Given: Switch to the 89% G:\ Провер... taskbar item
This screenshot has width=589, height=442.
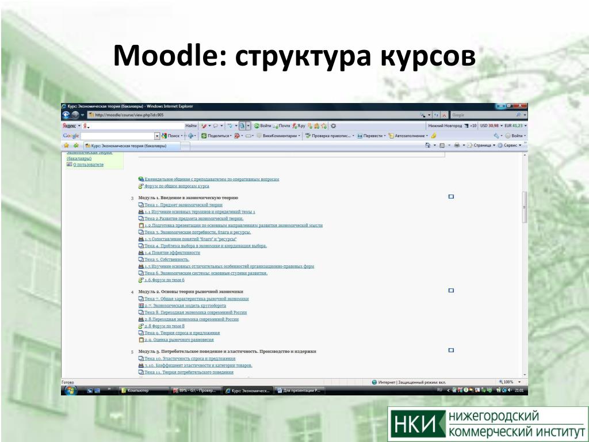Looking at the screenshot, I should coord(194,391).
